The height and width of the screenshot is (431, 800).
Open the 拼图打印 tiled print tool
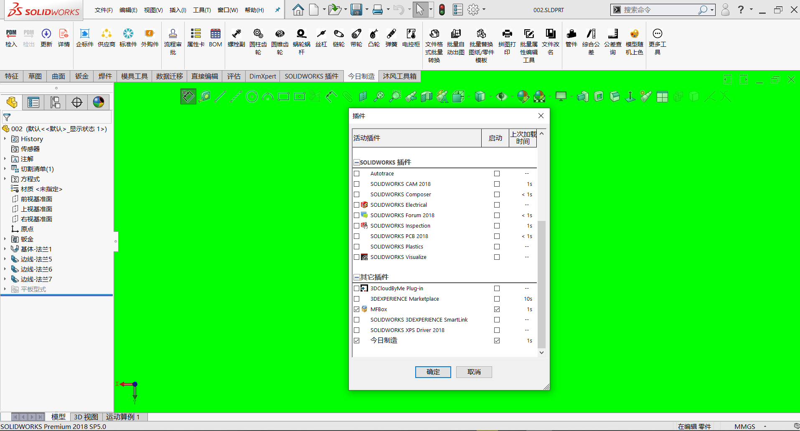pos(507,42)
